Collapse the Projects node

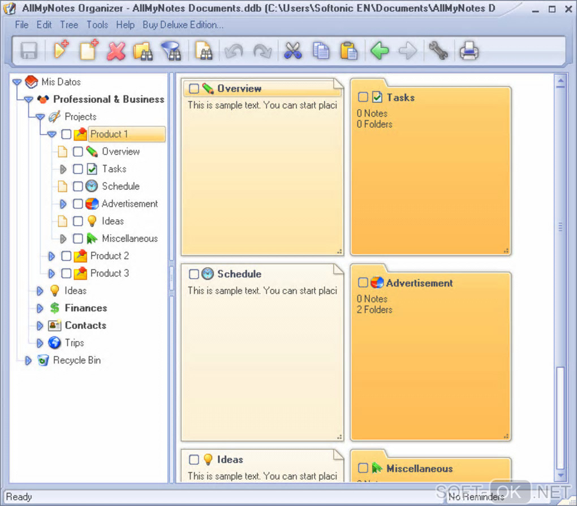(40, 116)
